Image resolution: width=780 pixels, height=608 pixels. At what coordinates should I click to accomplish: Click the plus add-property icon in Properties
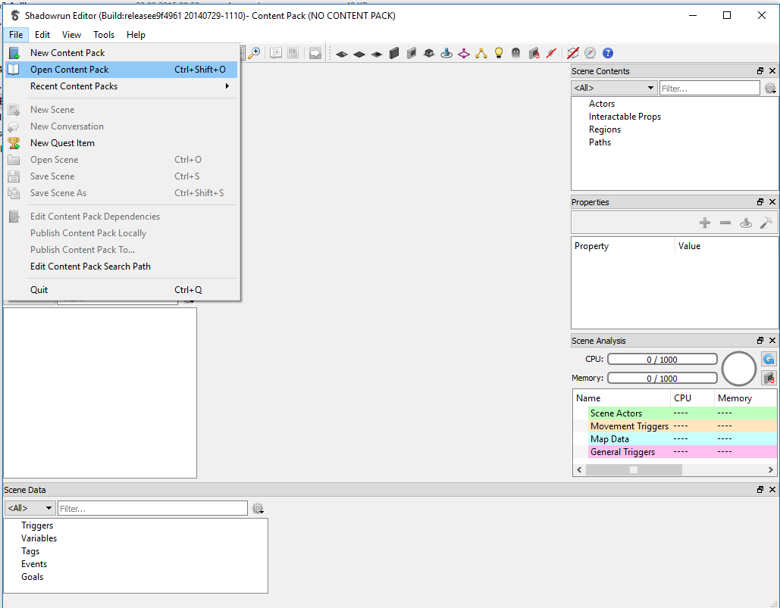(x=705, y=223)
